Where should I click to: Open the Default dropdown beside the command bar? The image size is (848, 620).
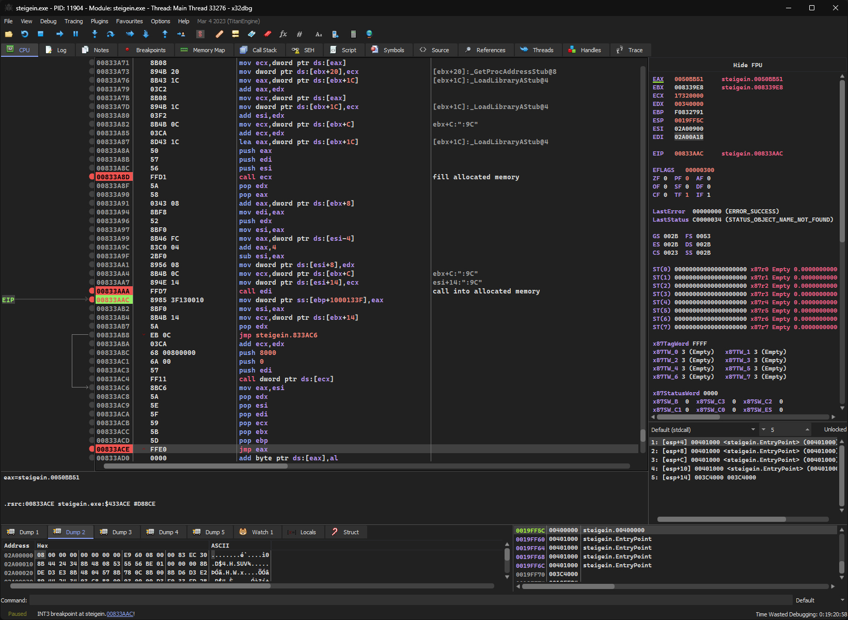click(820, 600)
